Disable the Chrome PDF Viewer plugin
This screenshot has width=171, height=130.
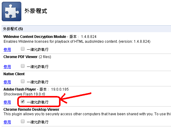coord(7,67)
